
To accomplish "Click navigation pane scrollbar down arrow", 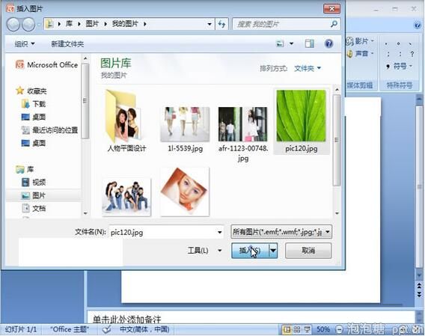I will [x=85, y=213].
